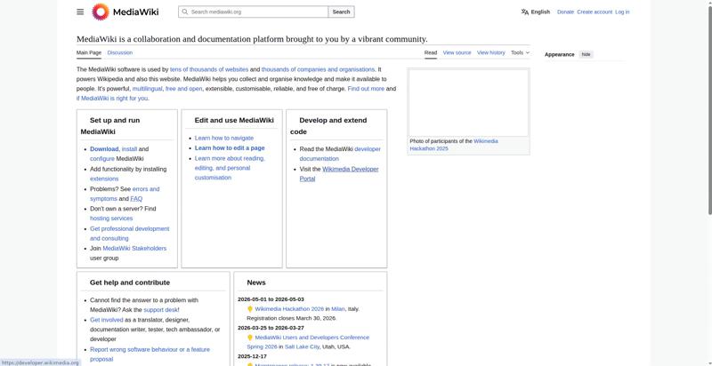712x366 pixels.
Task: Hide the Appearance panel
Action: pyautogui.click(x=586, y=54)
